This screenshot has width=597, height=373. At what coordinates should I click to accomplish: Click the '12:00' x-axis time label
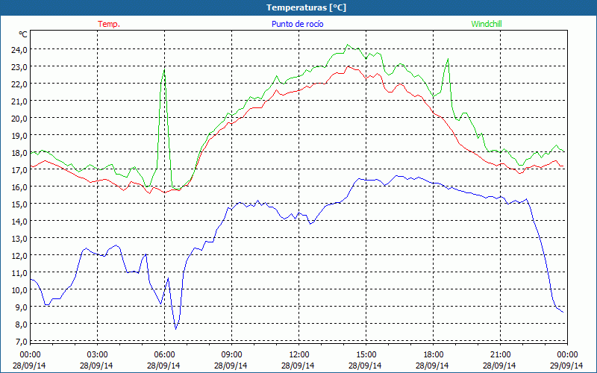(298, 355)
